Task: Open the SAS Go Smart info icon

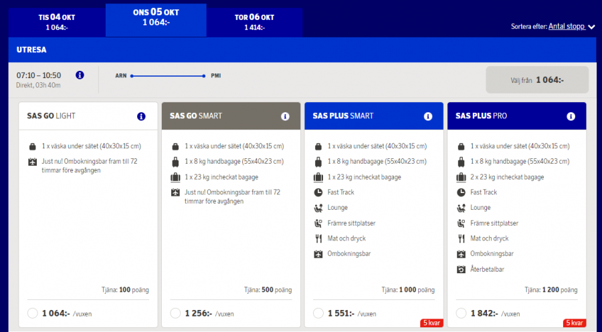Action: point(285,116)
